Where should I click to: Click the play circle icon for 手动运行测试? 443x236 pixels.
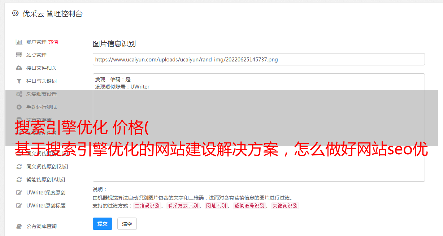(x=19, y=107)
